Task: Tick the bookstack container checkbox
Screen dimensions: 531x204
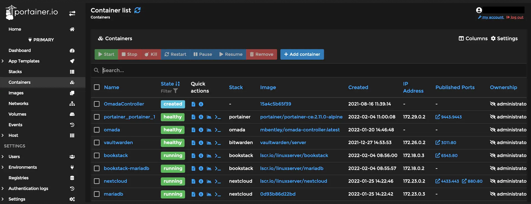Action: coord(97,155)
